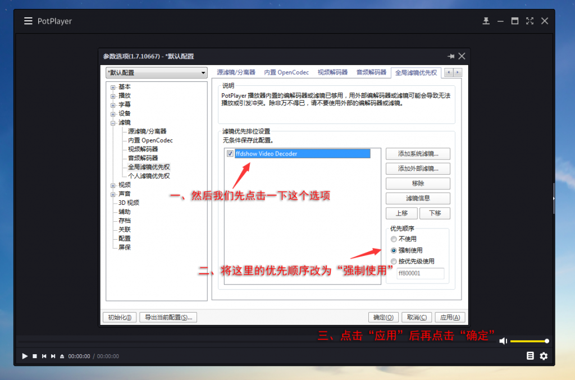Click the 初始化 button
The width and height of the screenshot is (575, 380).
click(120, 317)
